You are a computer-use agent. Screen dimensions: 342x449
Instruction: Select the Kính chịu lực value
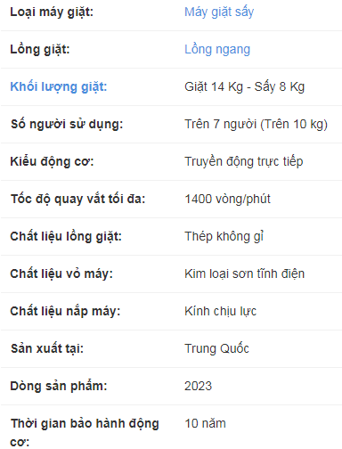(x=220, y=312)
